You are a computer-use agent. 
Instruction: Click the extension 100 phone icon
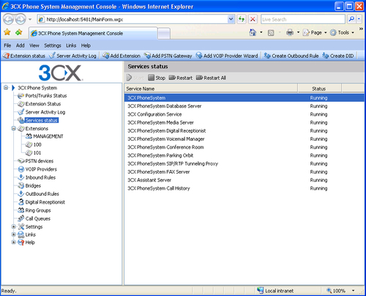coord(29,144)
